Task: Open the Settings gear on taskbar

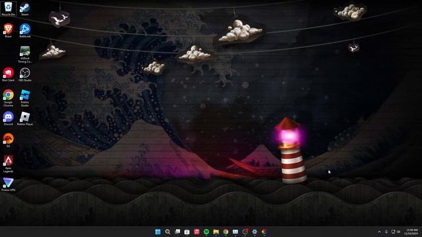Action: pyautogui.click(x=255, y=232)
